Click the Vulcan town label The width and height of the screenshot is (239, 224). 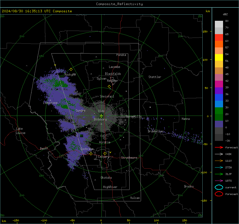point(135,198)
